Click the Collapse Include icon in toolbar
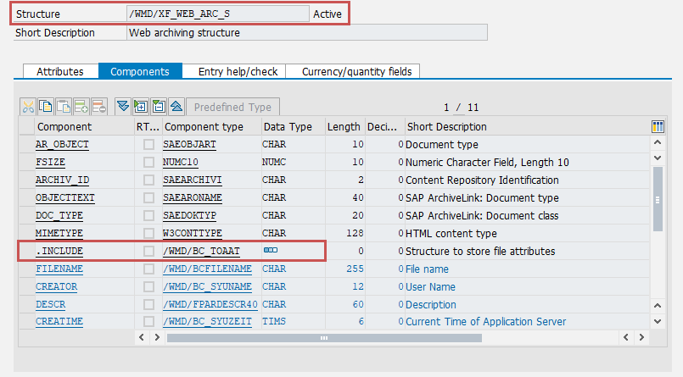The image size is (683, 377). [x=159, y=107]
